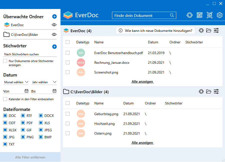
Task: Open the document scan icon in header
Action: 209,15
